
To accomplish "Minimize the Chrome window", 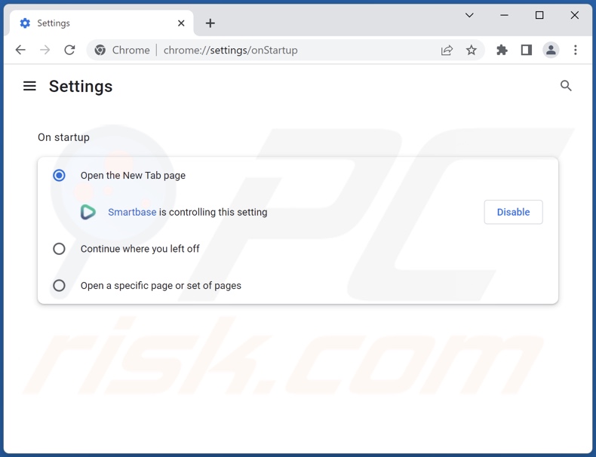I will [x=504, y=15].
